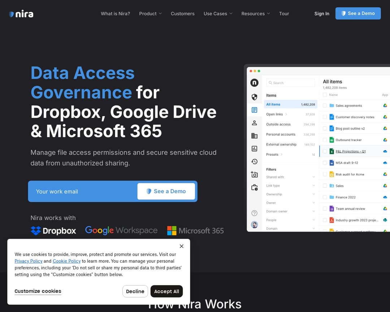Check the Customer discovery notes checkbox
This screenshot has width=390, height=312.
[x=325, y=117]
